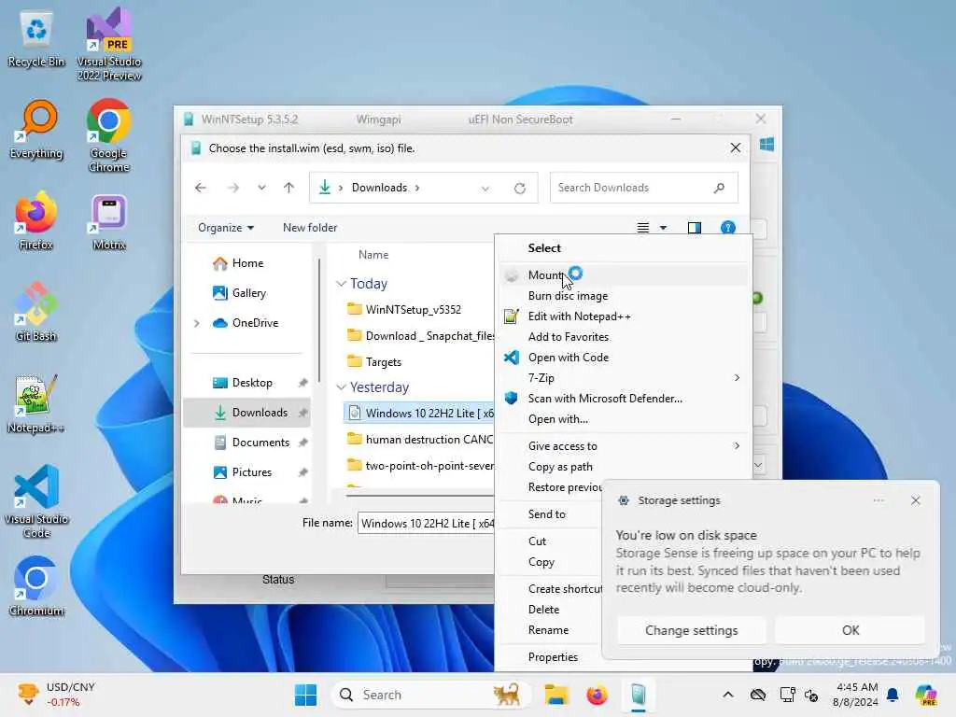Image resolution: width=956 pixels, height=717 pixels.
Task: Expand the 7-Zip submenu
Action: (x=738, y=378)
